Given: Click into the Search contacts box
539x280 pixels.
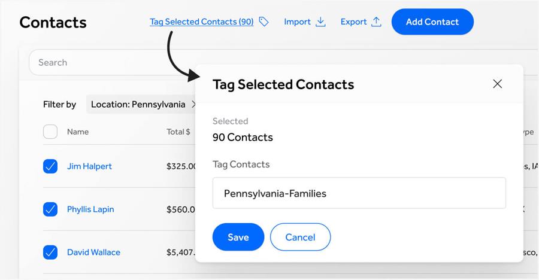Looking at the screenshot, I should coord(113,63).
